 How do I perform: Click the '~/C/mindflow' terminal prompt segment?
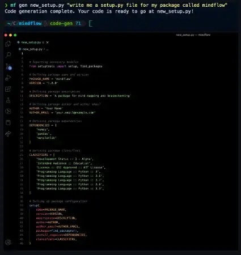(24, 23)
